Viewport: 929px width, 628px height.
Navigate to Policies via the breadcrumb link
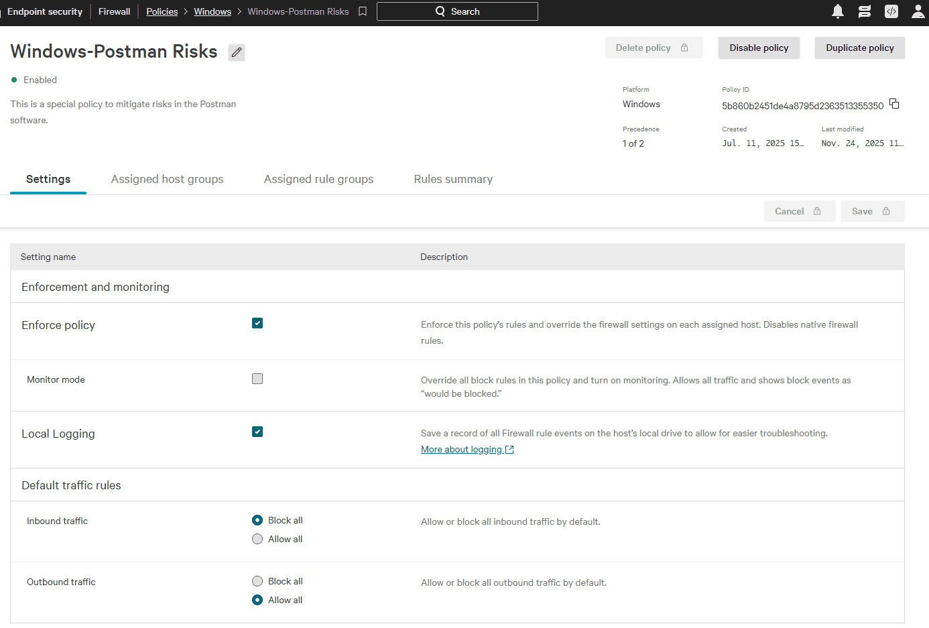162,11
